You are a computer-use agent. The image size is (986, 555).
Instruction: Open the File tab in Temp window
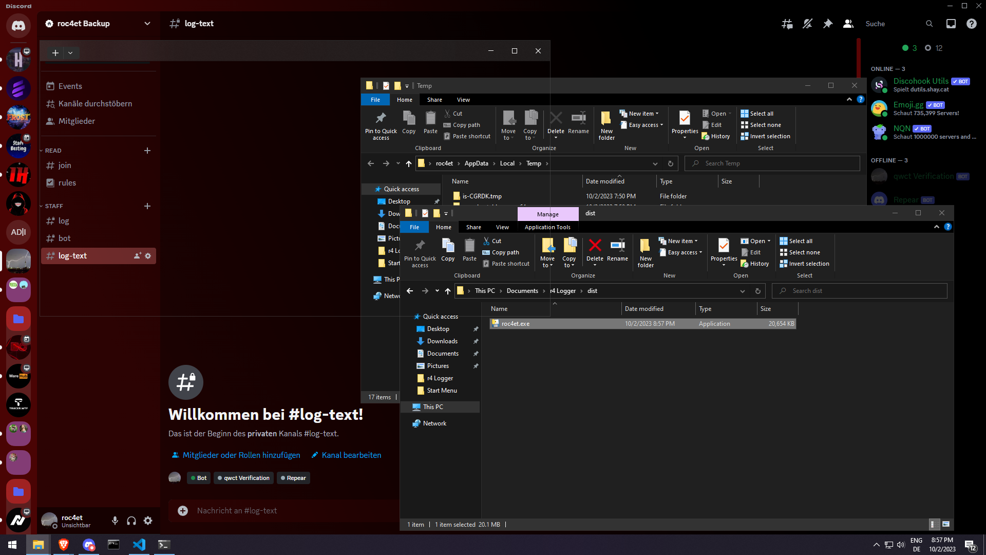pos(375,100)
